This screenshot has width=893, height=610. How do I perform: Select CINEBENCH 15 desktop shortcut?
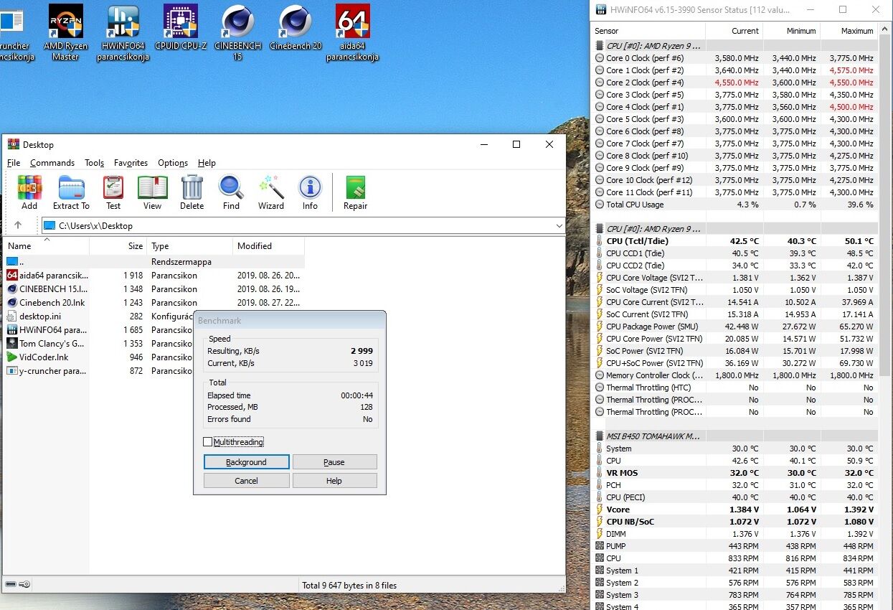pos(237,32)
